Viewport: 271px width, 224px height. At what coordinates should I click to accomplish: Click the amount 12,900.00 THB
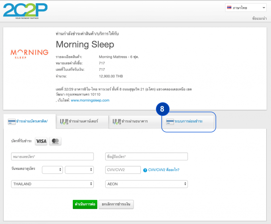[x=111, y=76]
